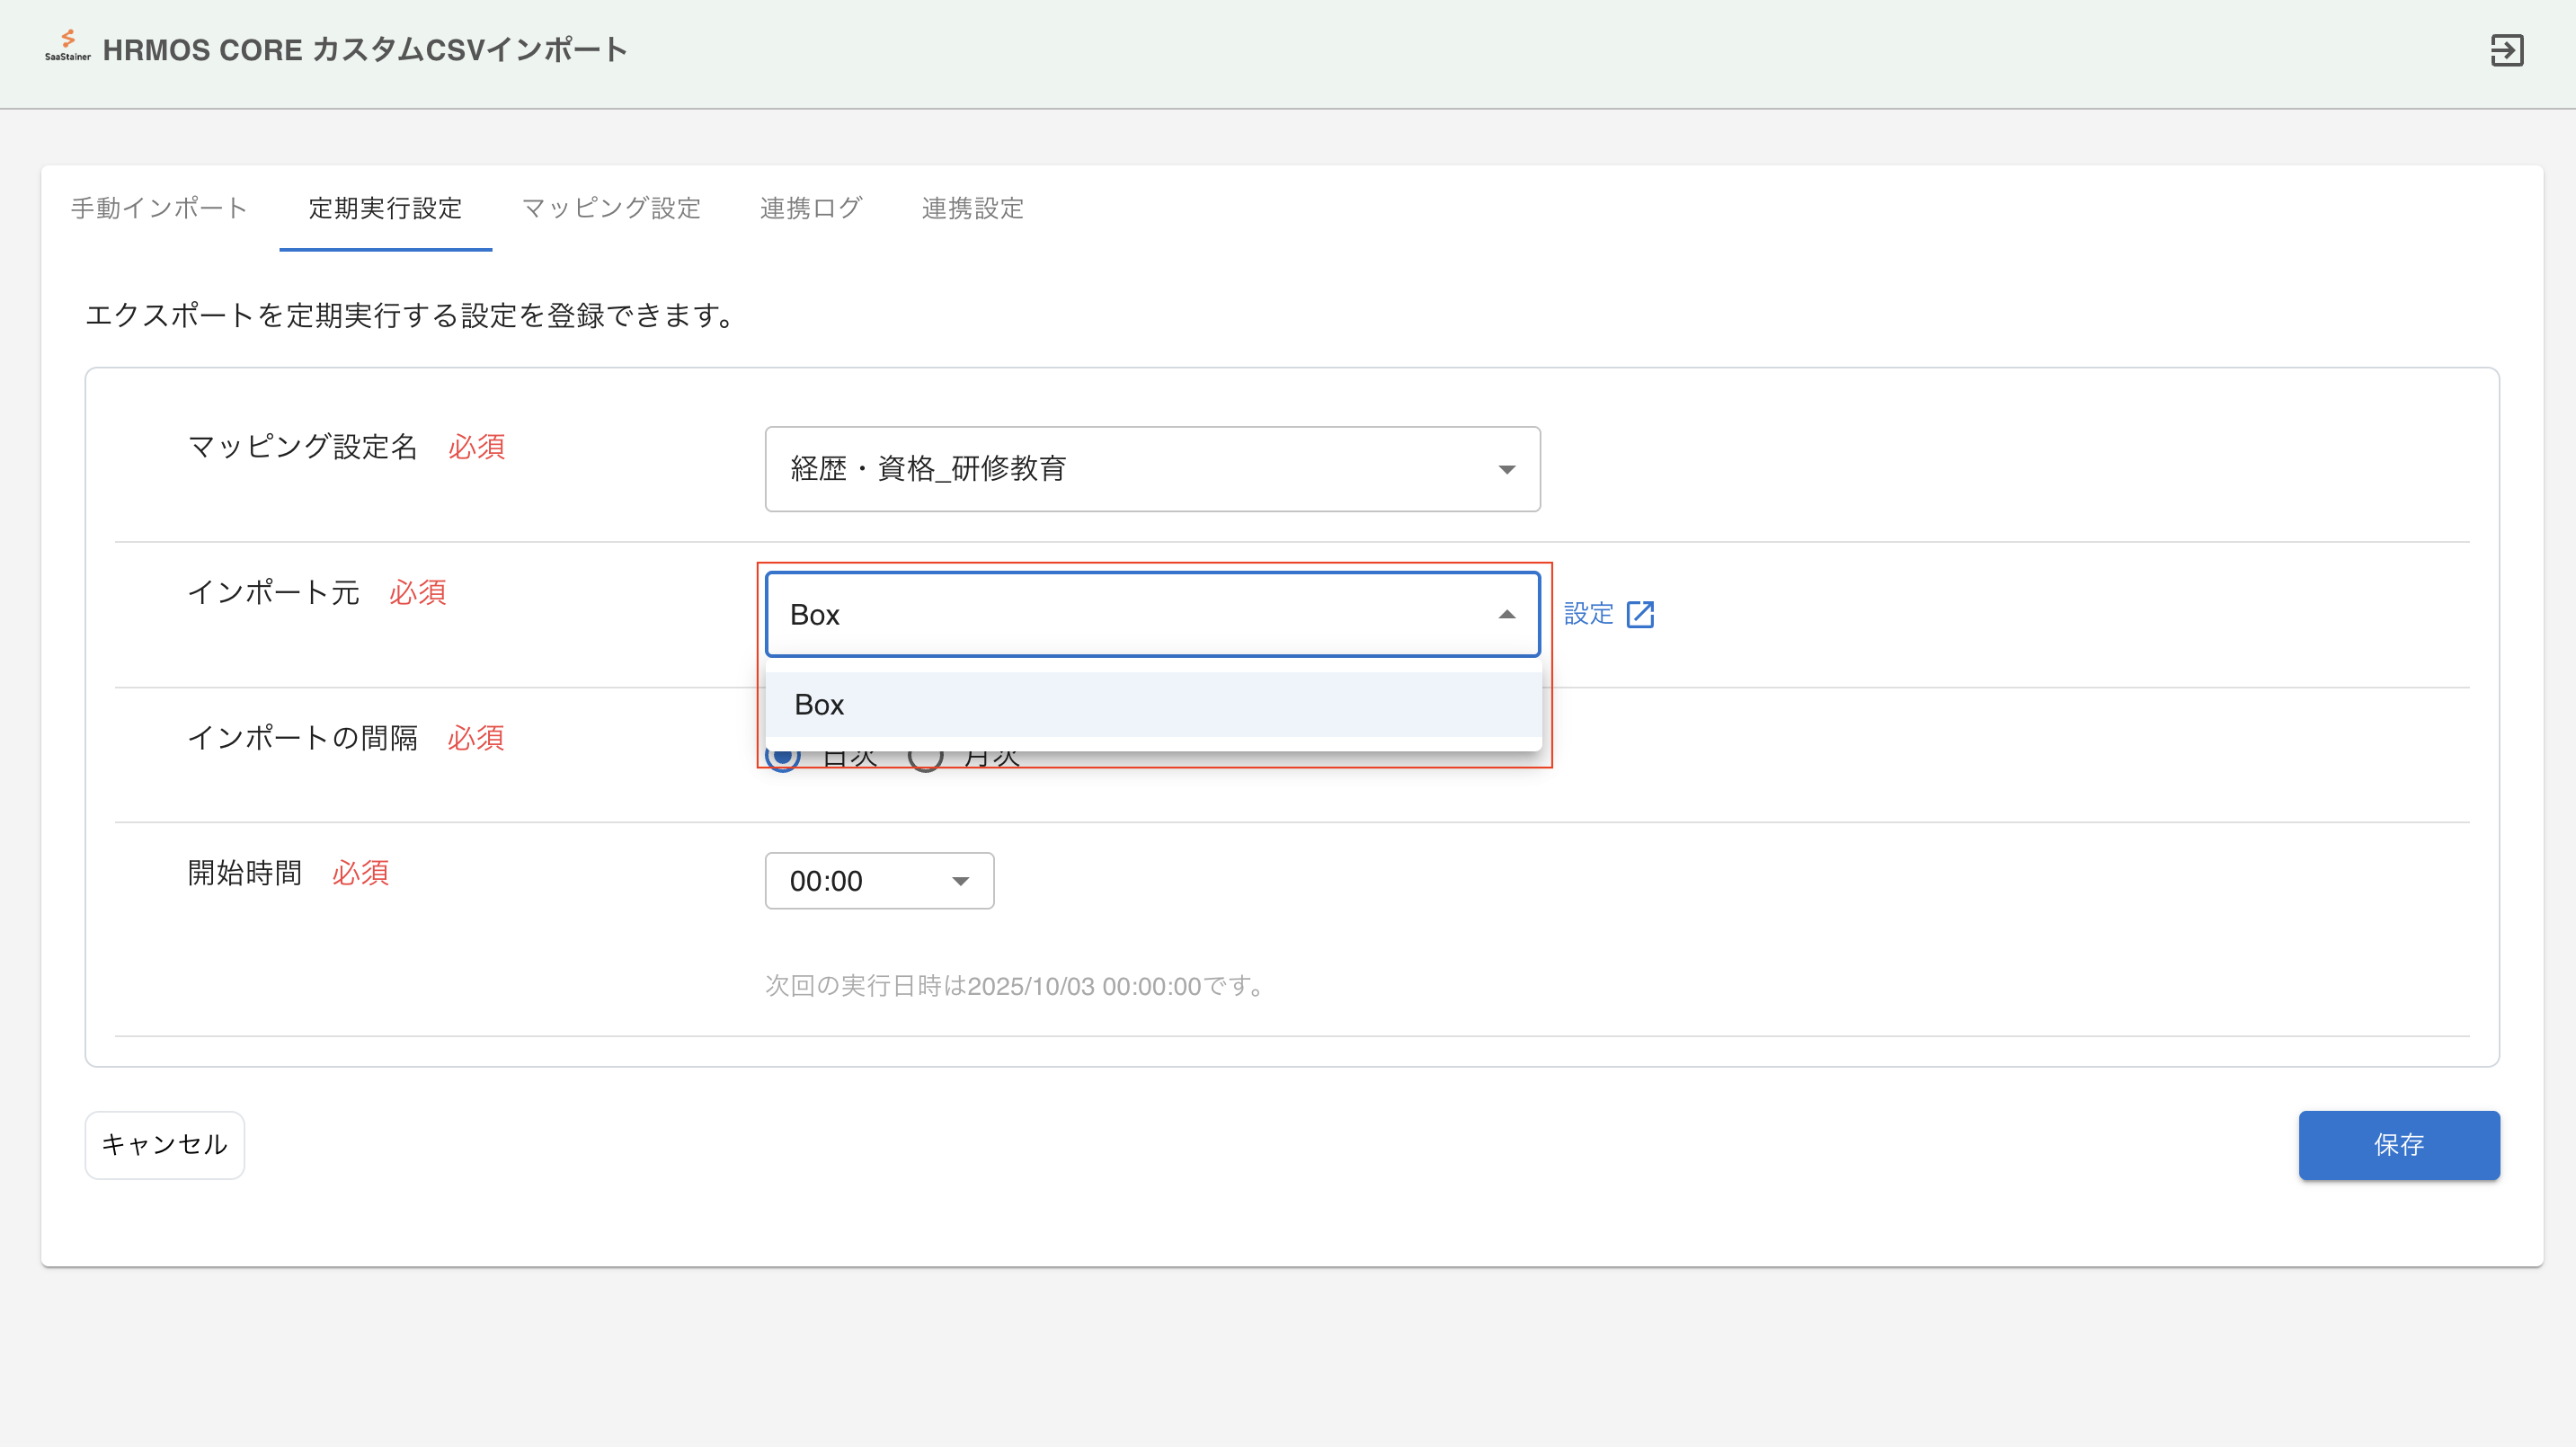2576x1447 pixels.
Task: Open the 連携設定 tab
Action: pos(972,208)
